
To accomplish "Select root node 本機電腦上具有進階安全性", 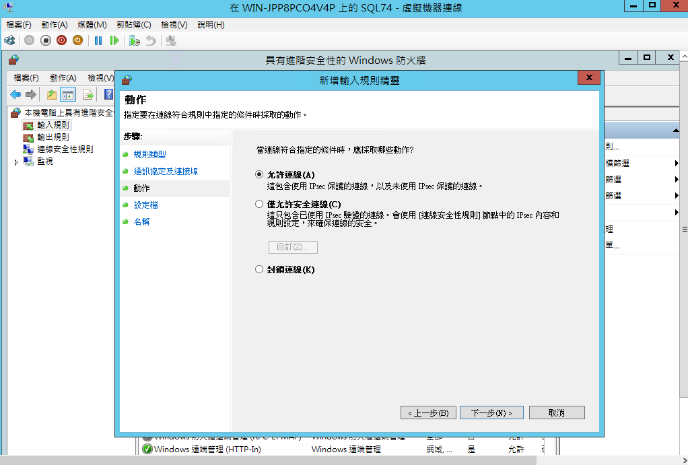I will (x=69, y=113).
